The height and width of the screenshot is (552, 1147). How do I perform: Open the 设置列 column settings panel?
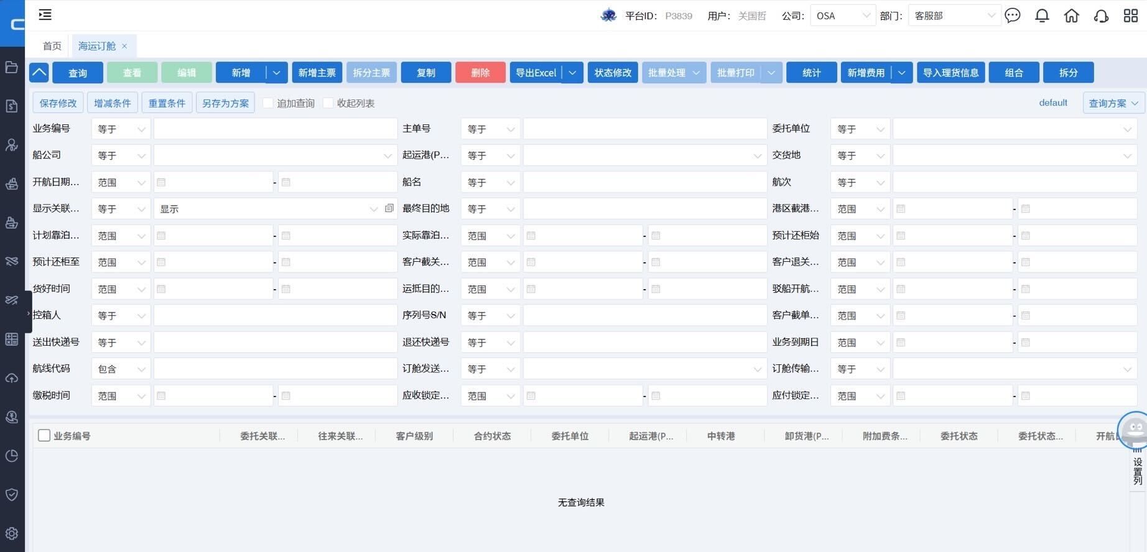click(1138, 471)
